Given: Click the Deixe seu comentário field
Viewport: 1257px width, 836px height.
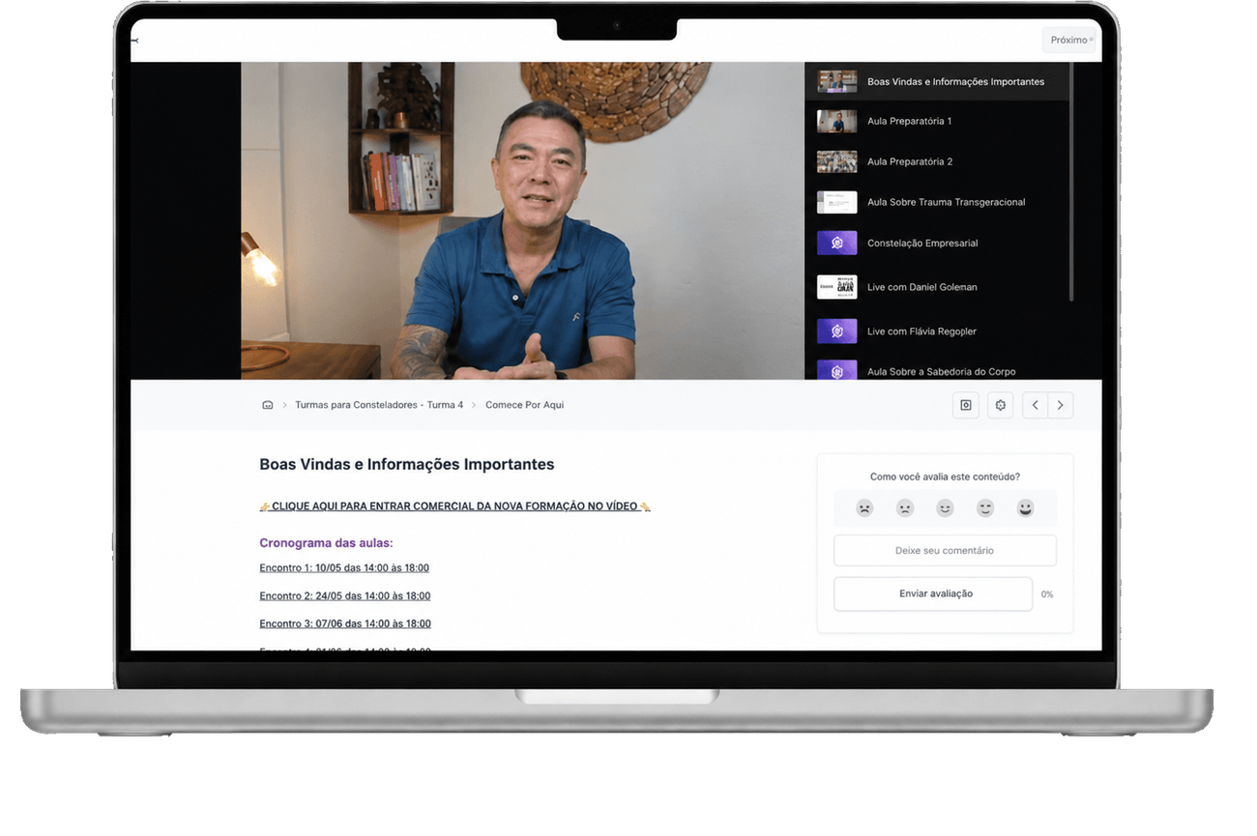Looking at the screenshot, I should pyautogui.click(x=945, y=550).
